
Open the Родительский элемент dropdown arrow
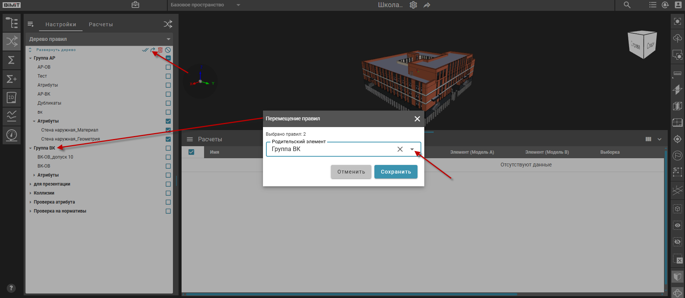(x=412, y=149)
